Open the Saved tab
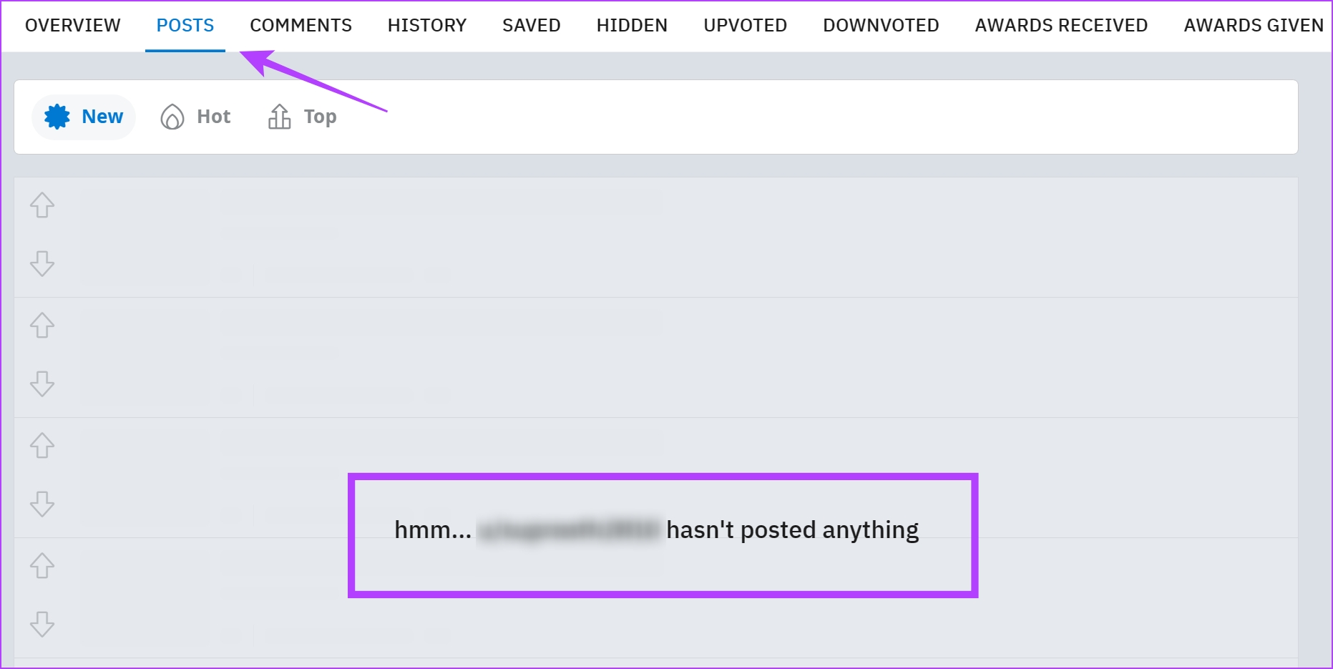Screen dimensions: 1333x669 pyautogui.click(x=532, y=25)
